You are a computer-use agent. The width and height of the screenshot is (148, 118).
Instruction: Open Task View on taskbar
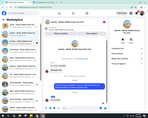pos(8,116)
